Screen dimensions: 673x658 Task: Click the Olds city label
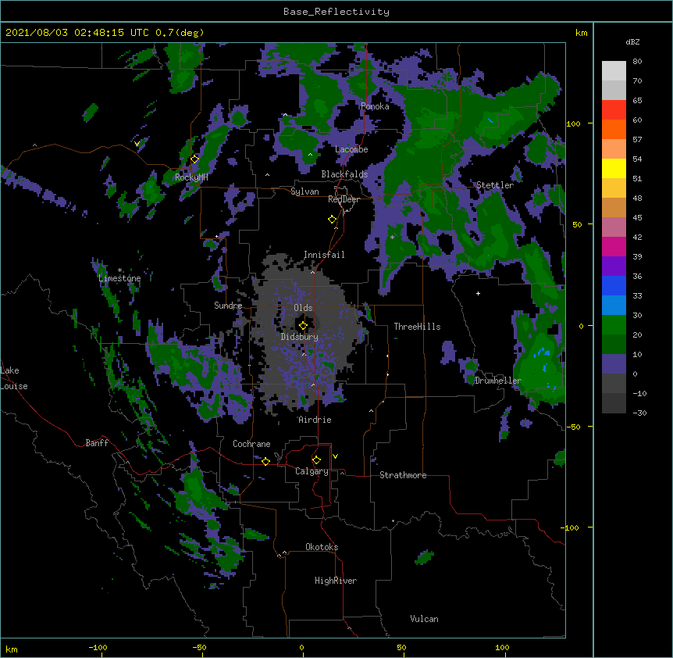[x=303, y=308]
